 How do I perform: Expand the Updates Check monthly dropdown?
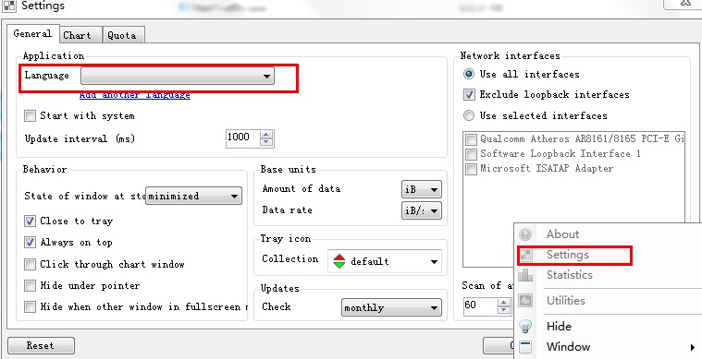(391, 307)
